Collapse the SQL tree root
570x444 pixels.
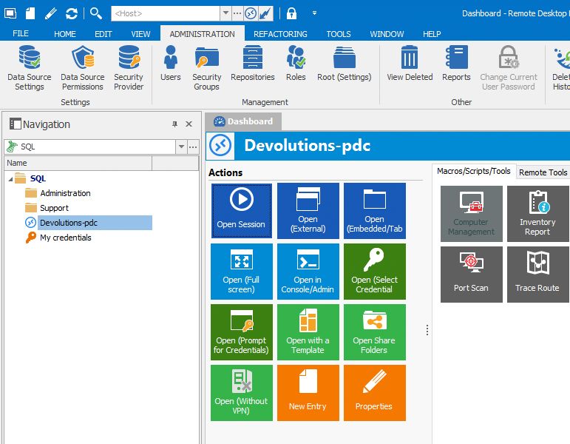(x=10, y=178)
